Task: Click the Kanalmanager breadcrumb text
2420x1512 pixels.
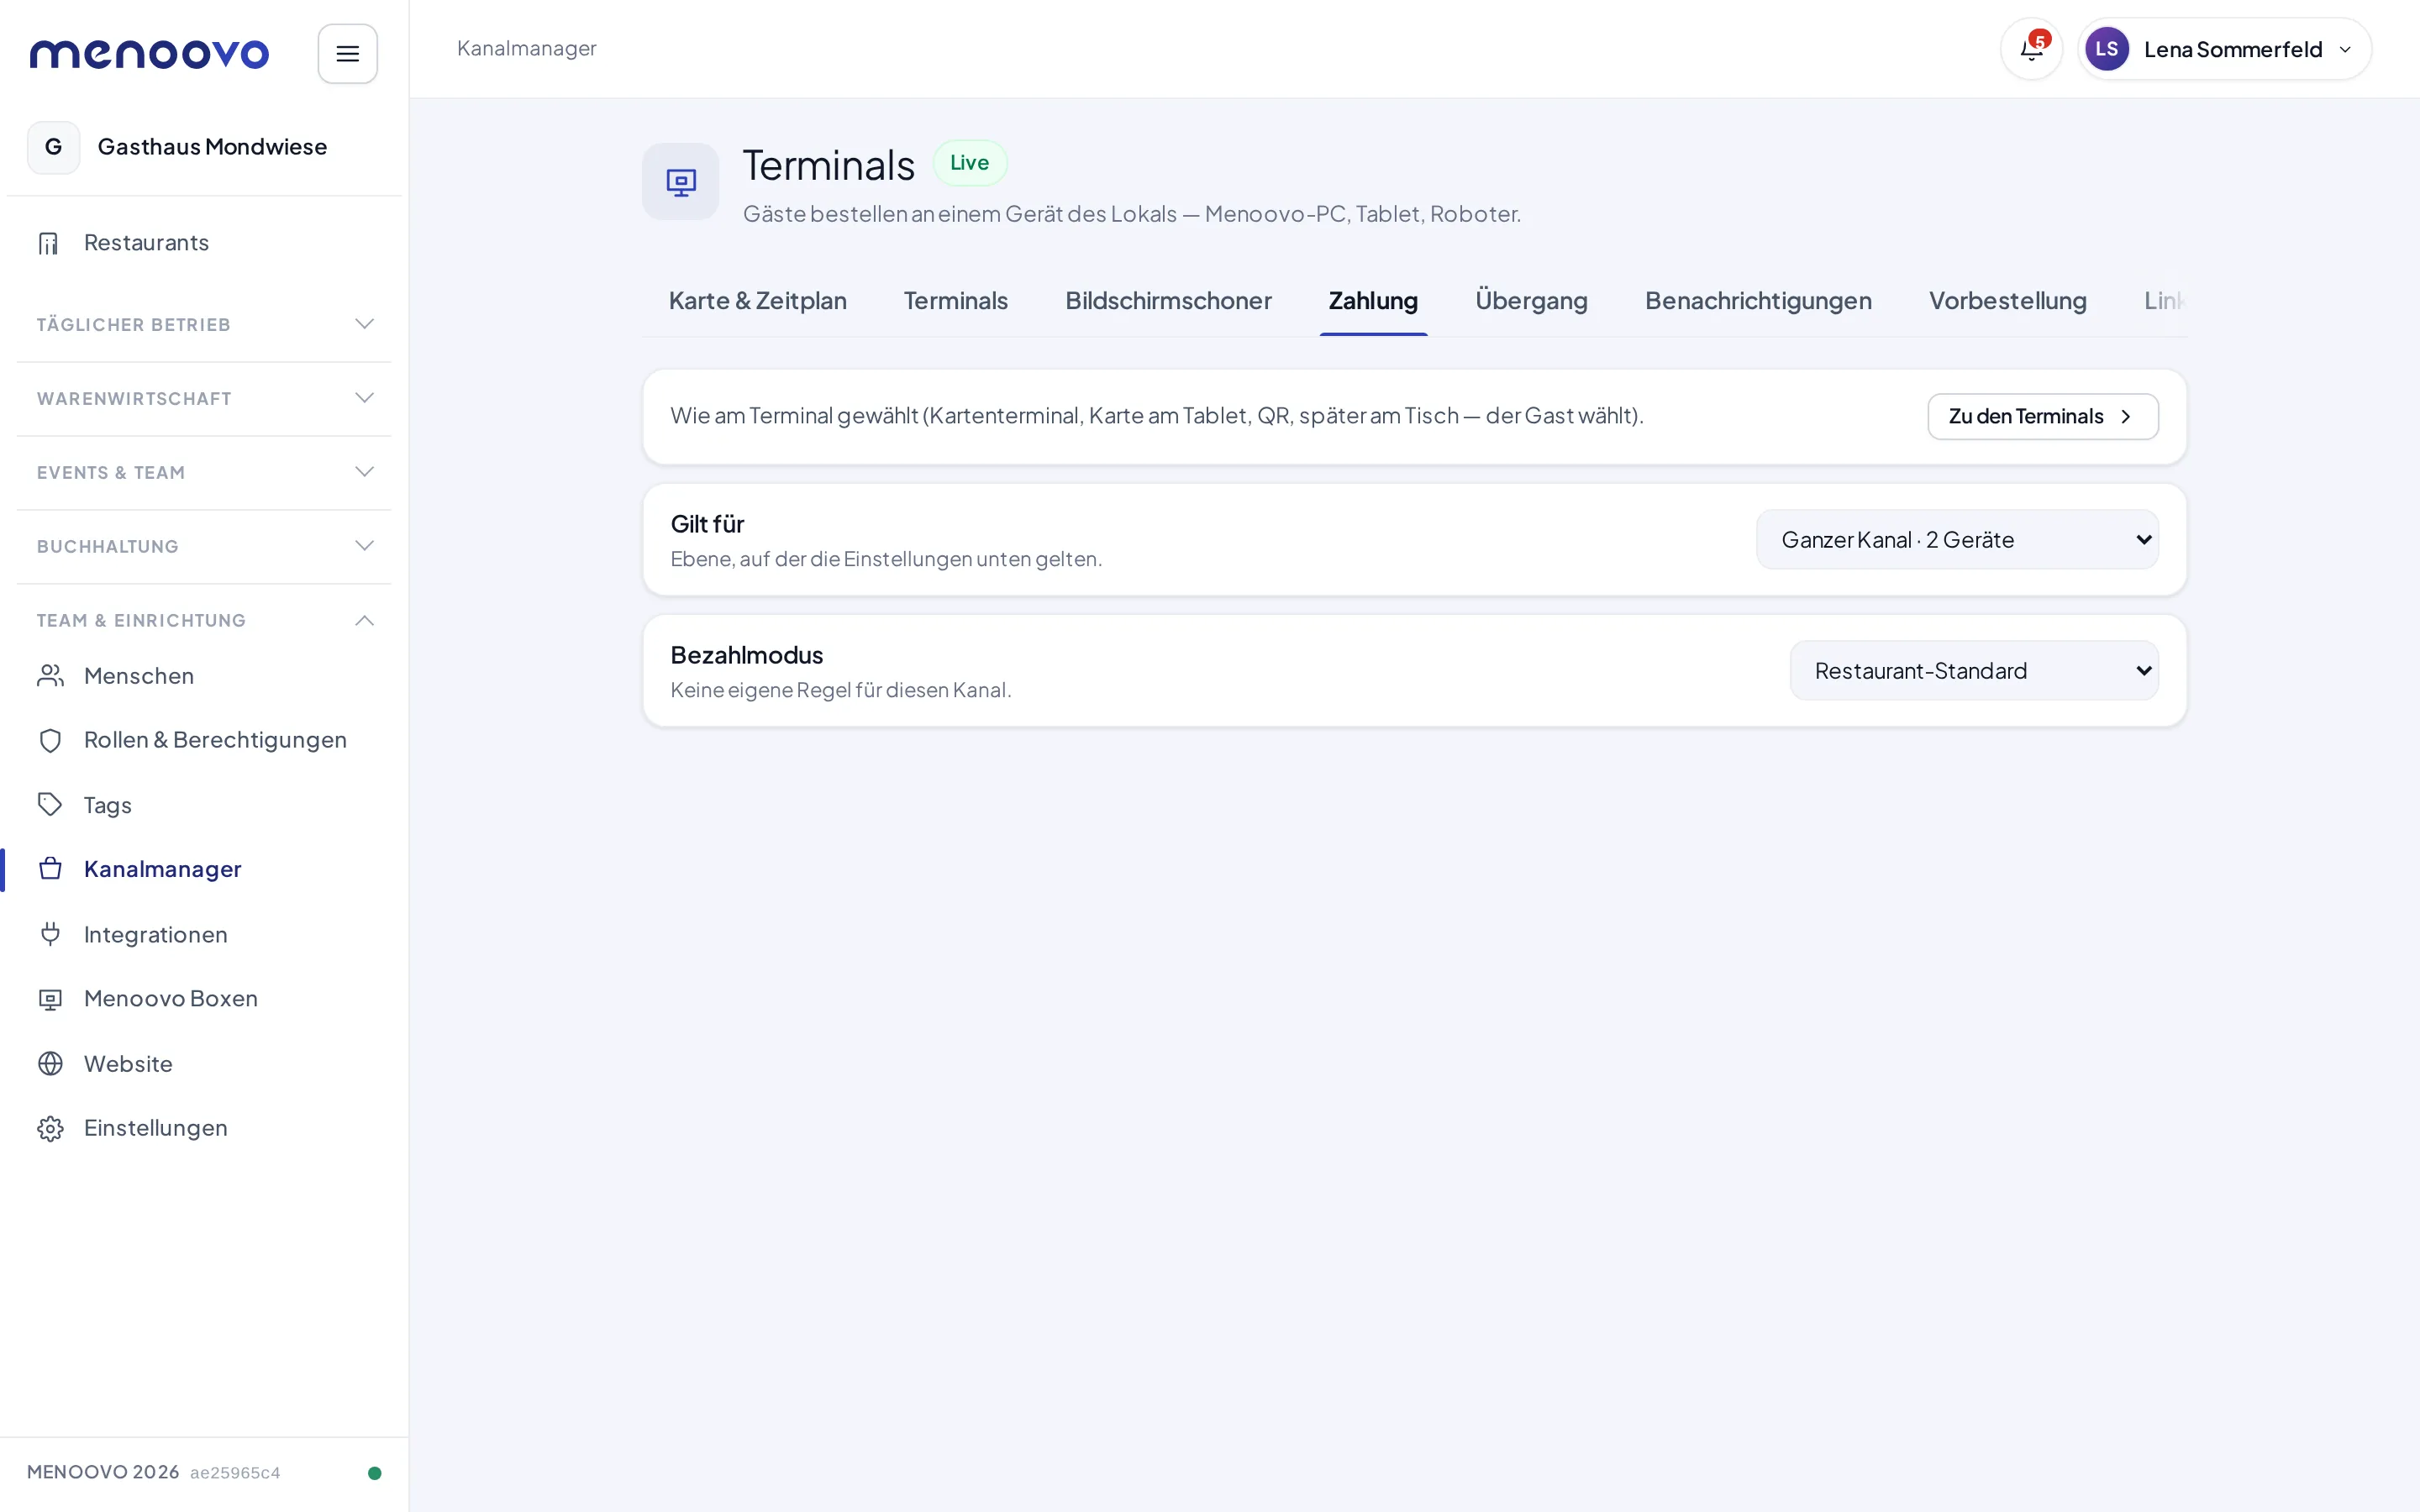Action: [x=526, y=49]
